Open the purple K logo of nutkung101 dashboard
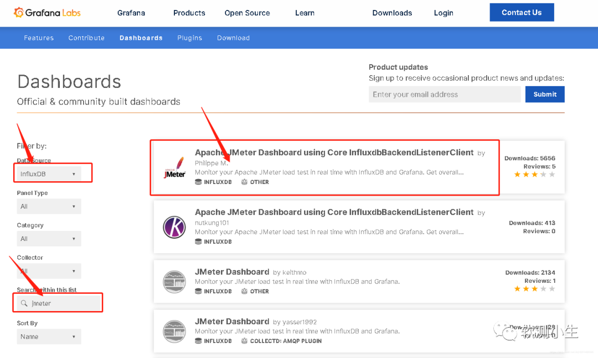Viewport: 598px width, 358px height. click(174, 227)
